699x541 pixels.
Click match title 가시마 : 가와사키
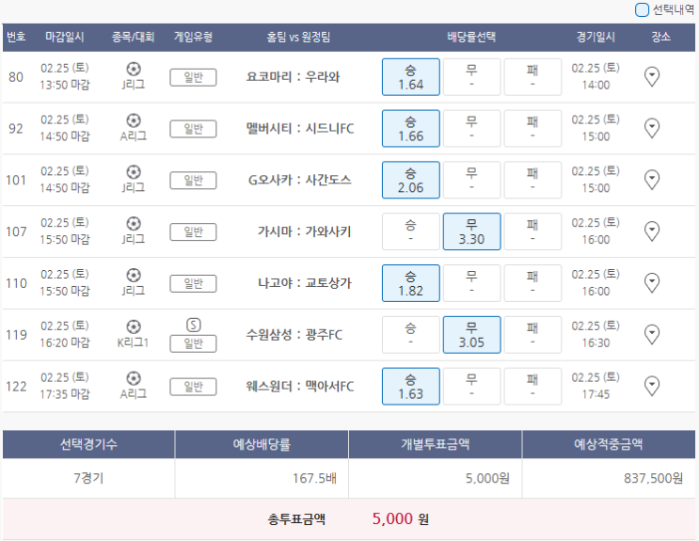(x=304, y=231)
